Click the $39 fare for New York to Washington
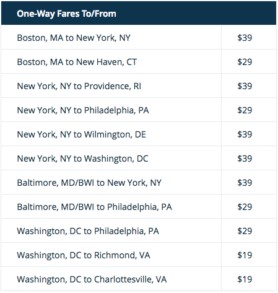This screenshot has width=278, height=293. (245, 159)
